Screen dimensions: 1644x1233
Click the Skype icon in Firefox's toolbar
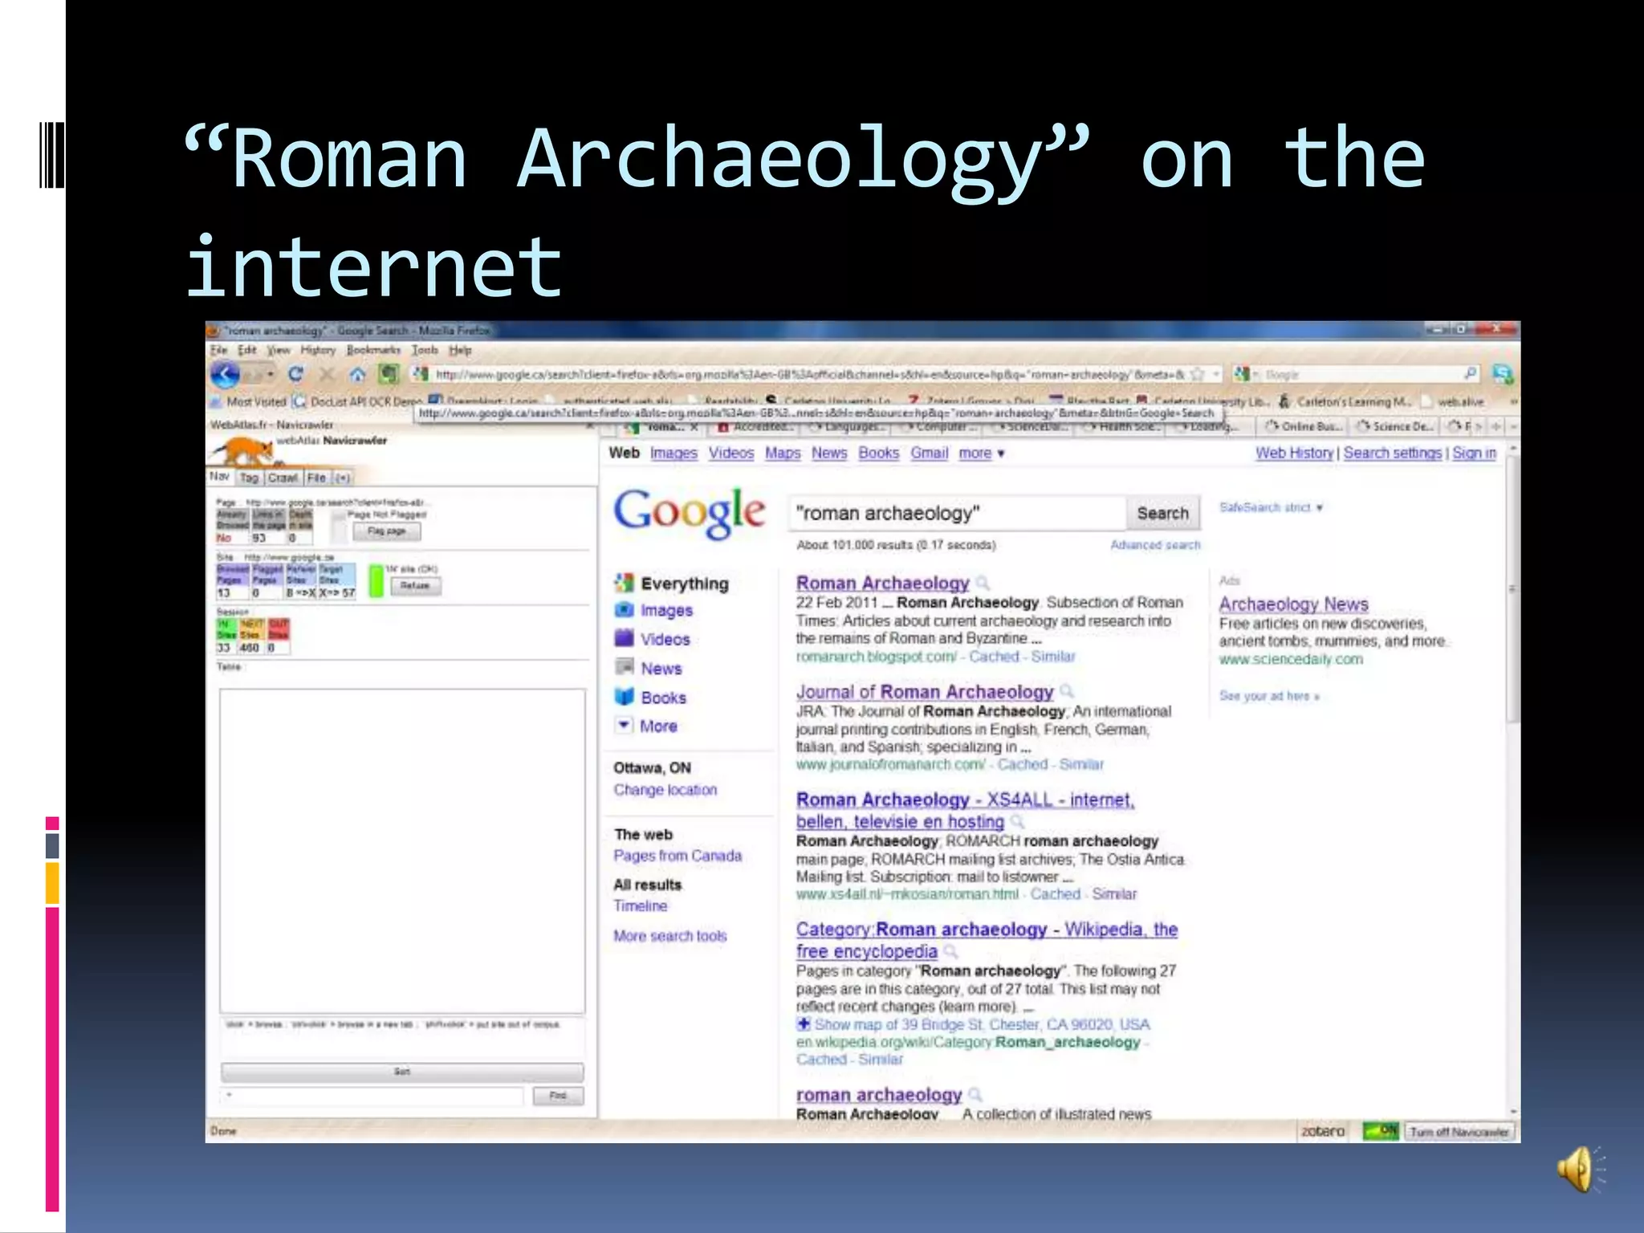tap(1503, 374)
